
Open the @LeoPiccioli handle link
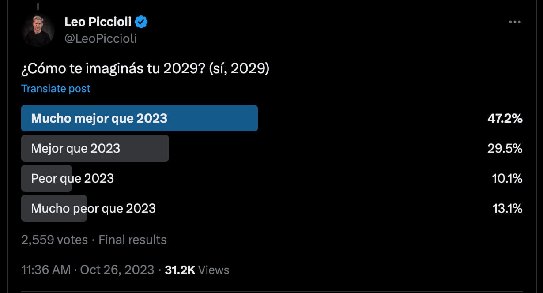click(101, 39)
